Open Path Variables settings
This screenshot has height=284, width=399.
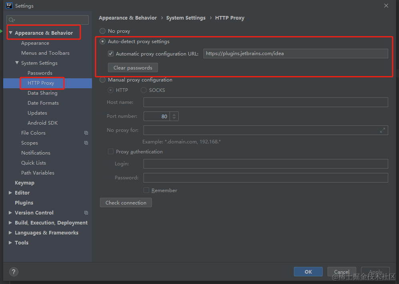click(x=38, y=173)
